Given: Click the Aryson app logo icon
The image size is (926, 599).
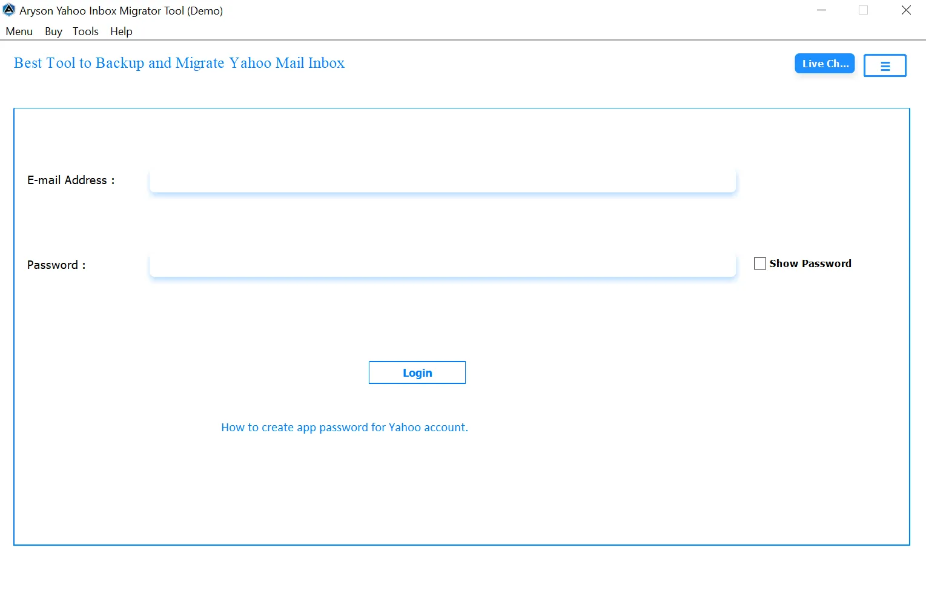Looking at the screenshot, I should pos(9,10).
